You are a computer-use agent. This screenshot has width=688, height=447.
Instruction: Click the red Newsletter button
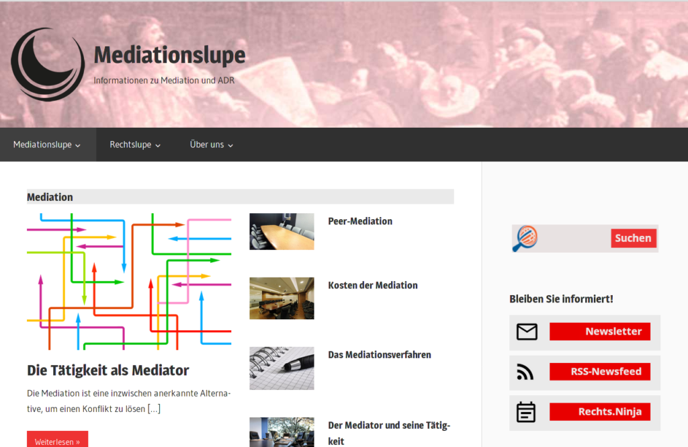(x=600, y=331)
